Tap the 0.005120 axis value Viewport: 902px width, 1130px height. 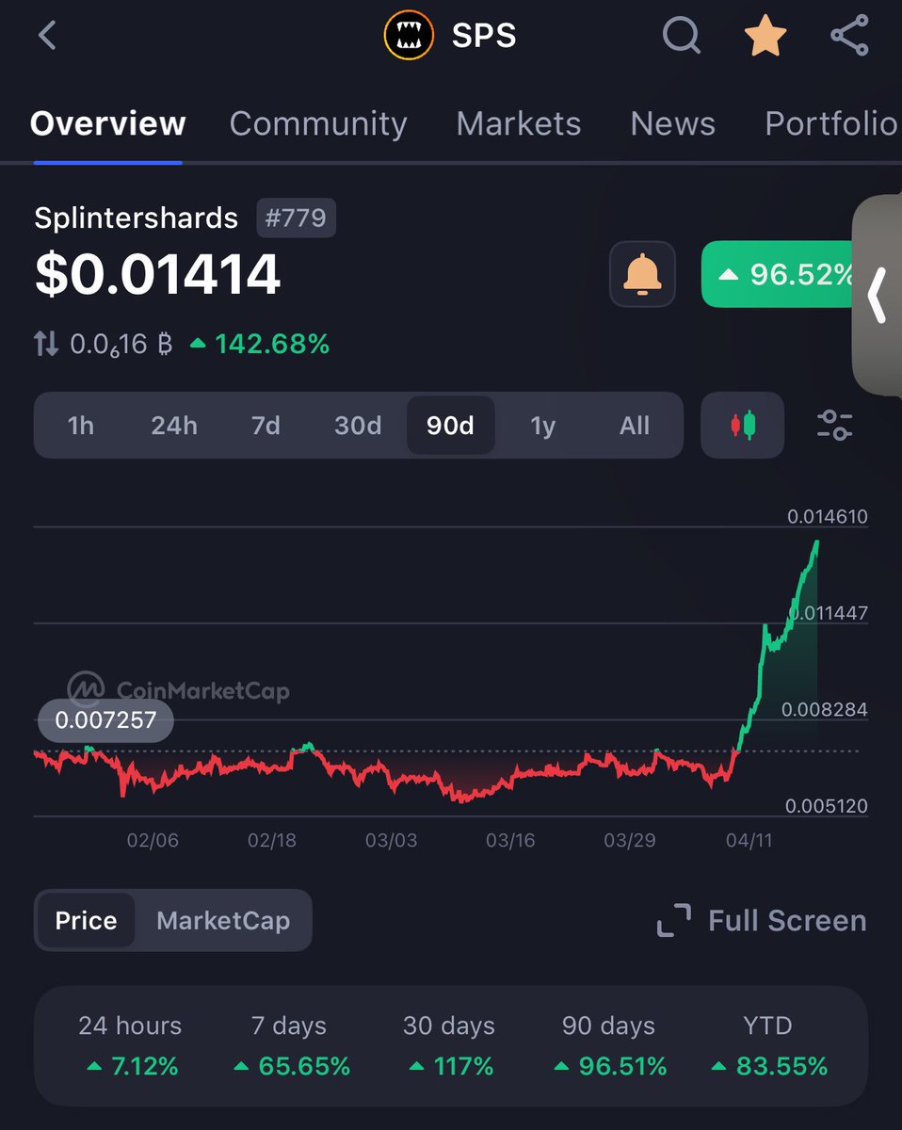[828, 806]
